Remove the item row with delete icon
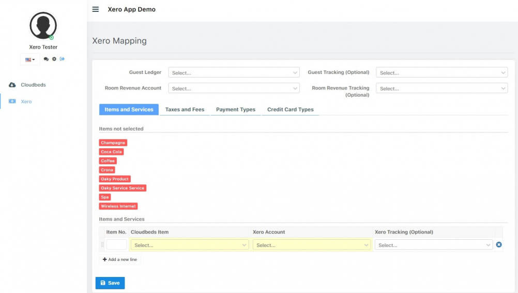The image size is (518, 293). coord(499,244)
